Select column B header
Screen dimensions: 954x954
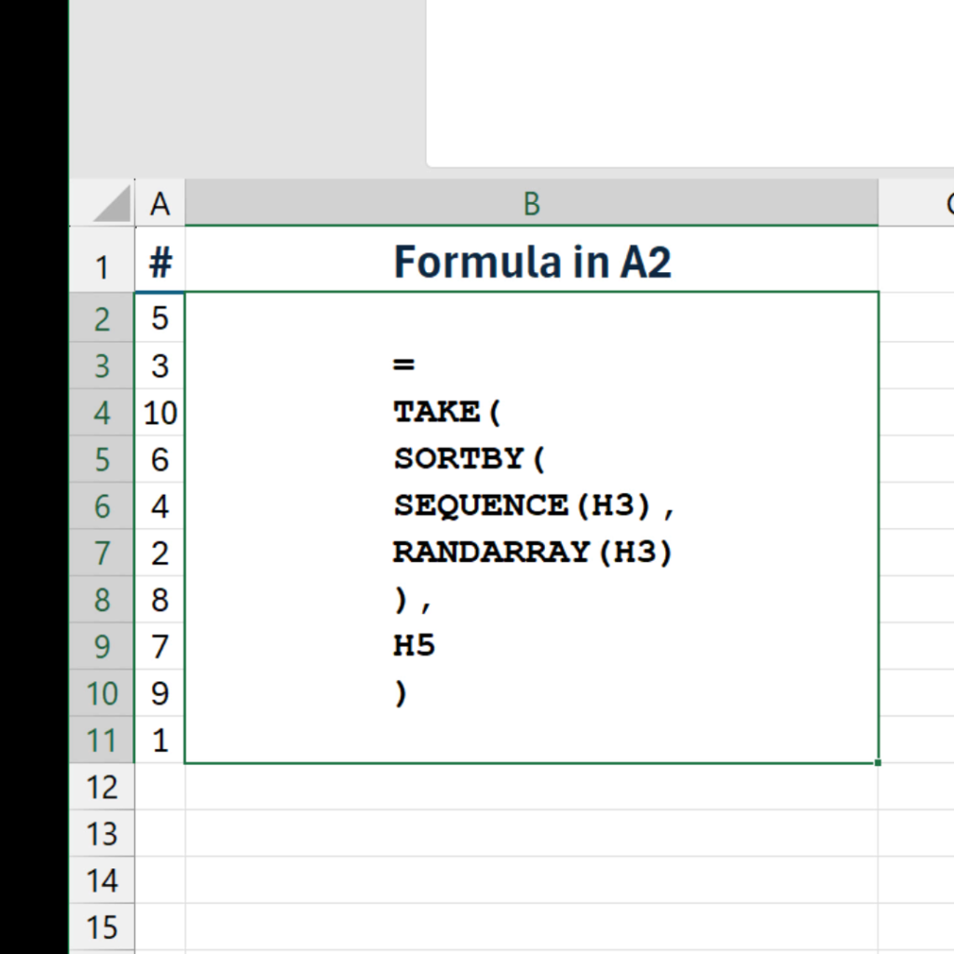point(531,204)
